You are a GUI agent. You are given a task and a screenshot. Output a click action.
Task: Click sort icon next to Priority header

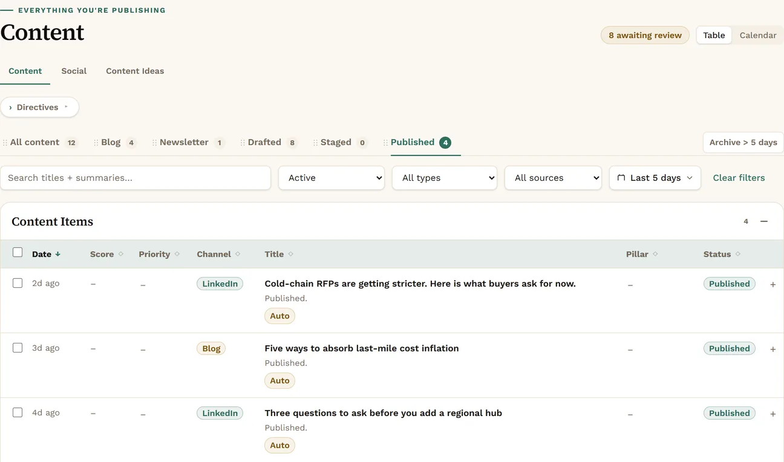coord(177,254)
